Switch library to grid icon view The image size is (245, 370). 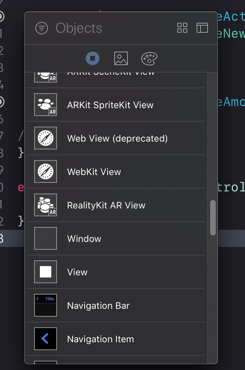182,28
